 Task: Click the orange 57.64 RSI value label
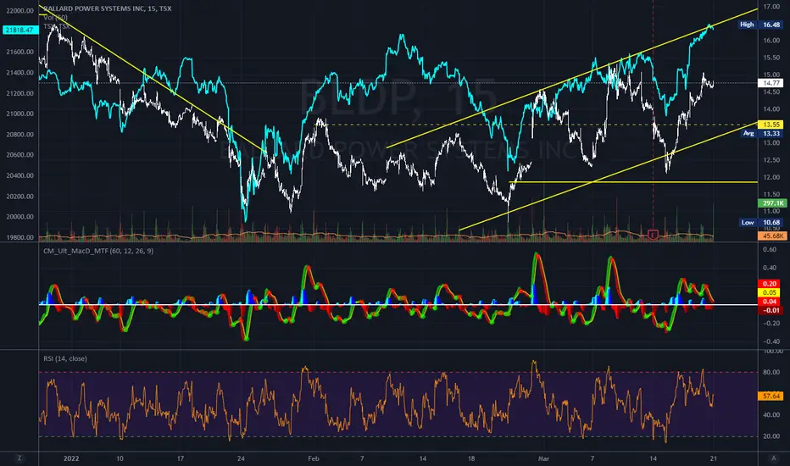click(771, 396)
